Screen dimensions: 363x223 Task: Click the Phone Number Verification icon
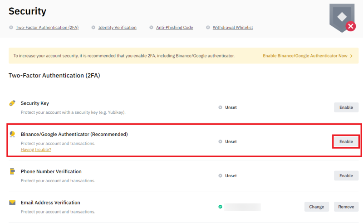(12, 171)
